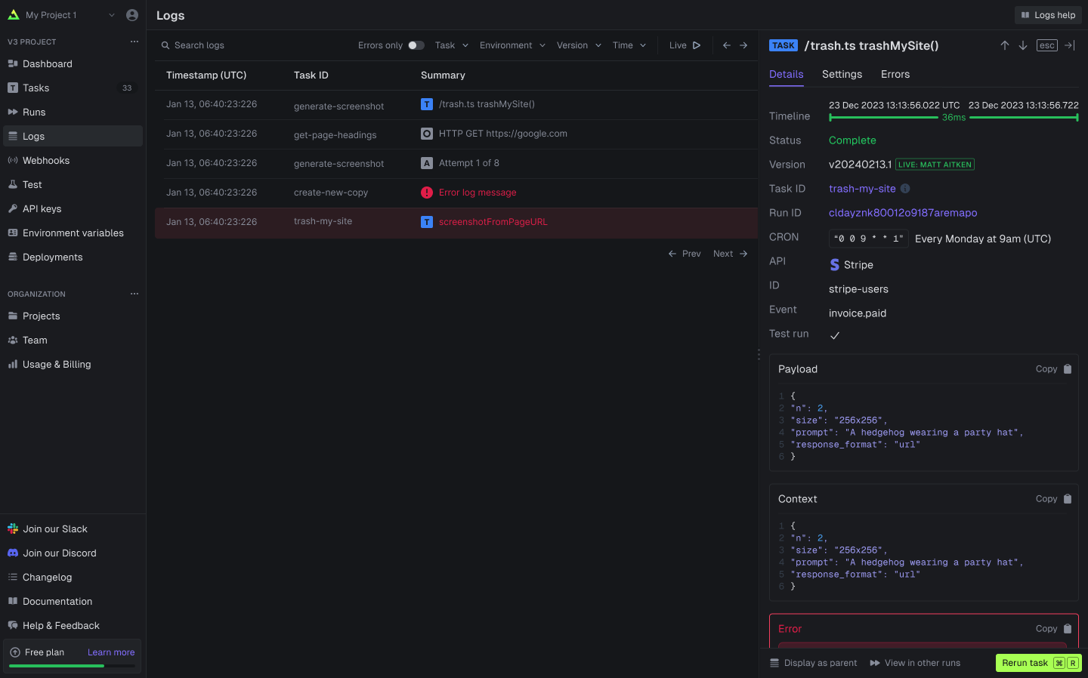Go to the previous log with up arrow
Screen dimensions: 1088x678
[x=1005, y=45]
